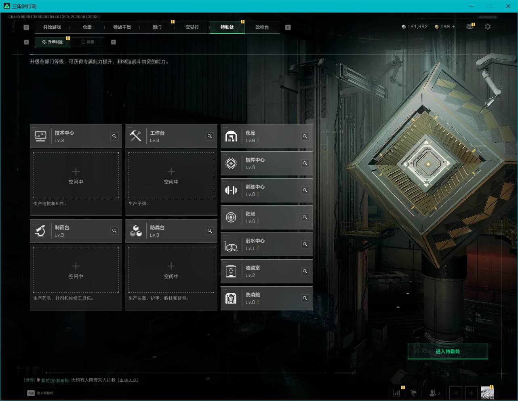Open the player avatar thumbnail
518x401 pixels.
click(487, 393)
